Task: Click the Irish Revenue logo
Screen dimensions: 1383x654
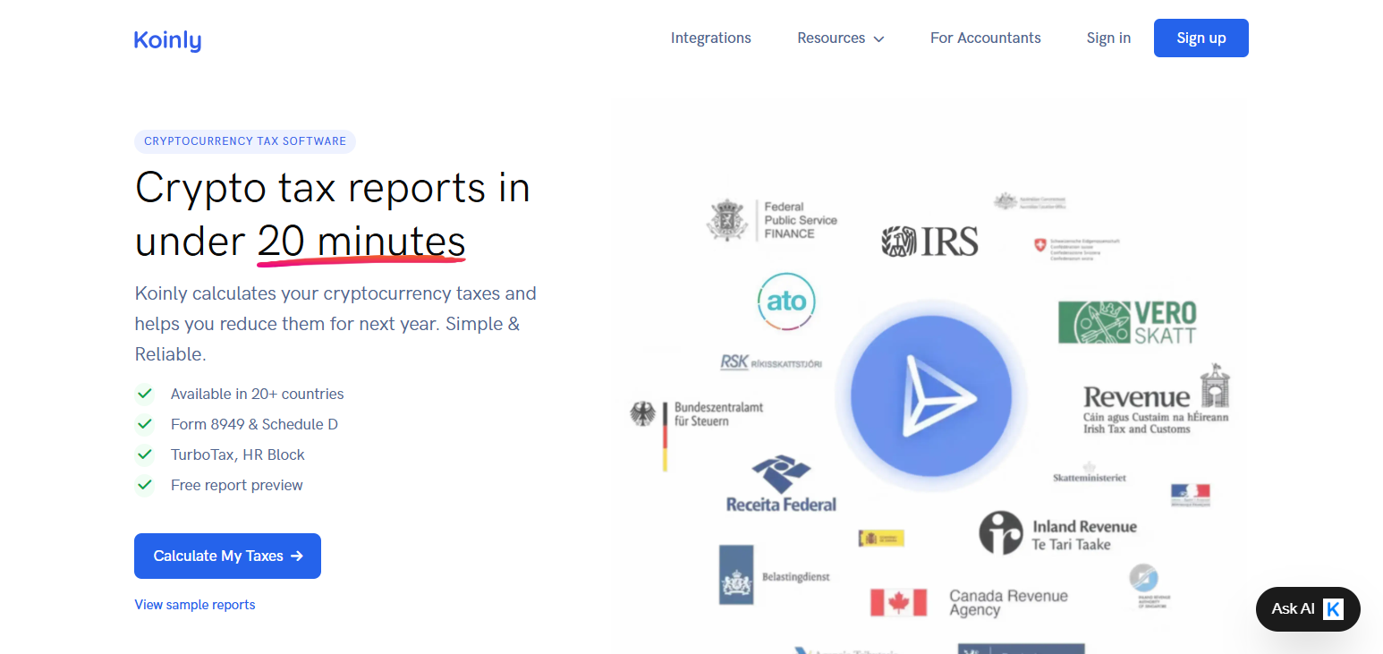Action: click(1157, 401)
